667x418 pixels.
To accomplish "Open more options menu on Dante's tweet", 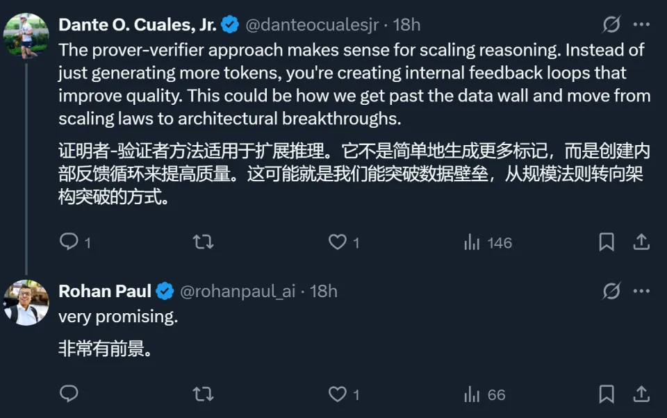I will coord(641,25).
